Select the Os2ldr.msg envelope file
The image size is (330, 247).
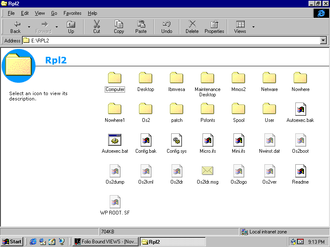click(207, 175)
